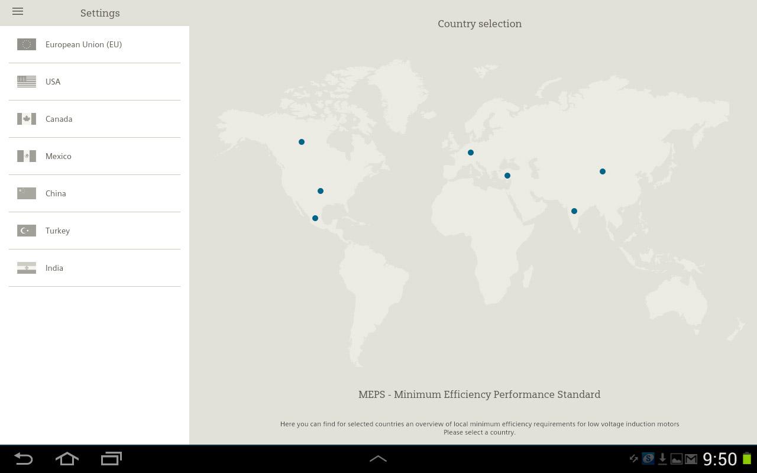Click the Europe dot on the map
This screenshot has width=757, height=473.
[471, 153]
